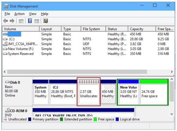This screenshot has width=177, height=131.
Task: Open the File menu
Action: tap(7, 14)
